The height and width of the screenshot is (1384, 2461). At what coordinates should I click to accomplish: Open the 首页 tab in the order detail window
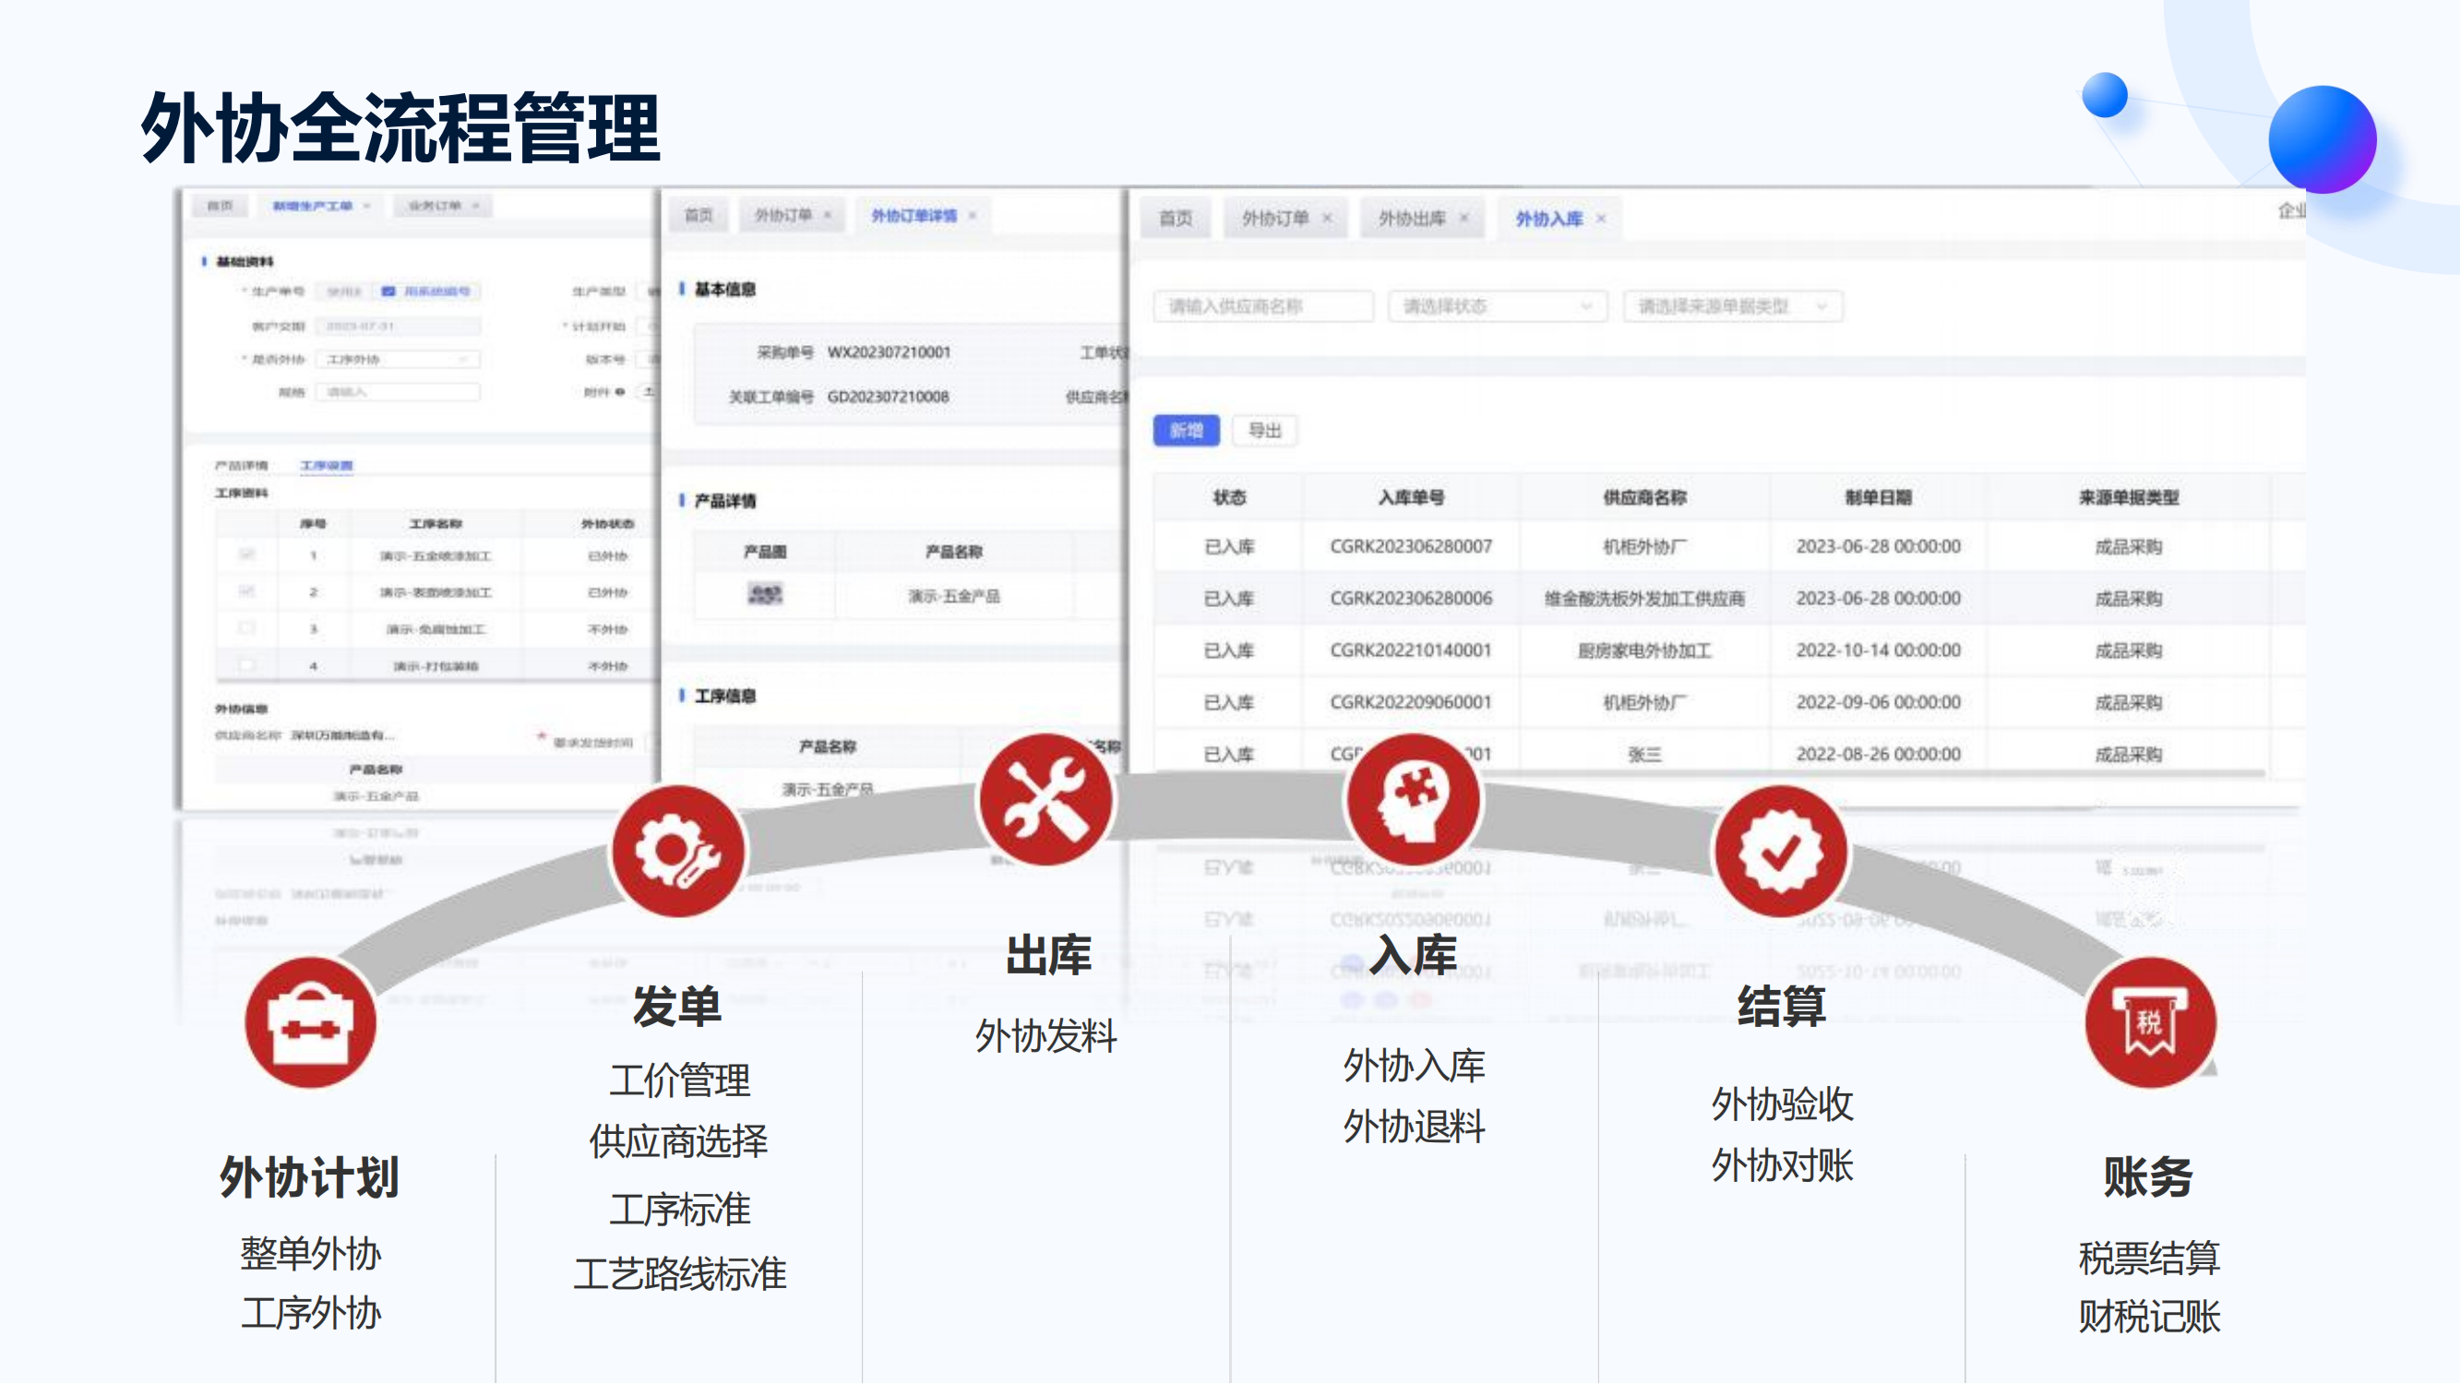click(699, 215)
